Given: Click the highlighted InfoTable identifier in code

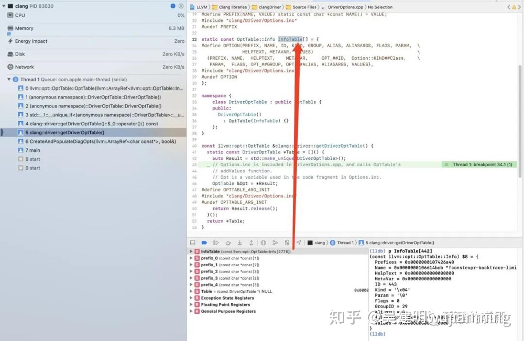Looking at the screenshot, I should point(290,39).
